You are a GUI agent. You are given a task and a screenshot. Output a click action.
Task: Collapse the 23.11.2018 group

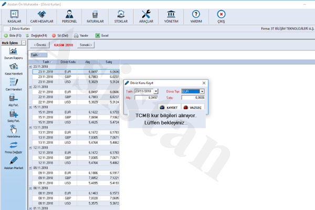(x=30, y=67)
